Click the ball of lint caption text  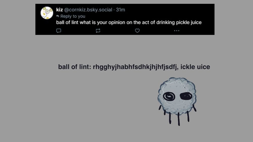[134, 67]
